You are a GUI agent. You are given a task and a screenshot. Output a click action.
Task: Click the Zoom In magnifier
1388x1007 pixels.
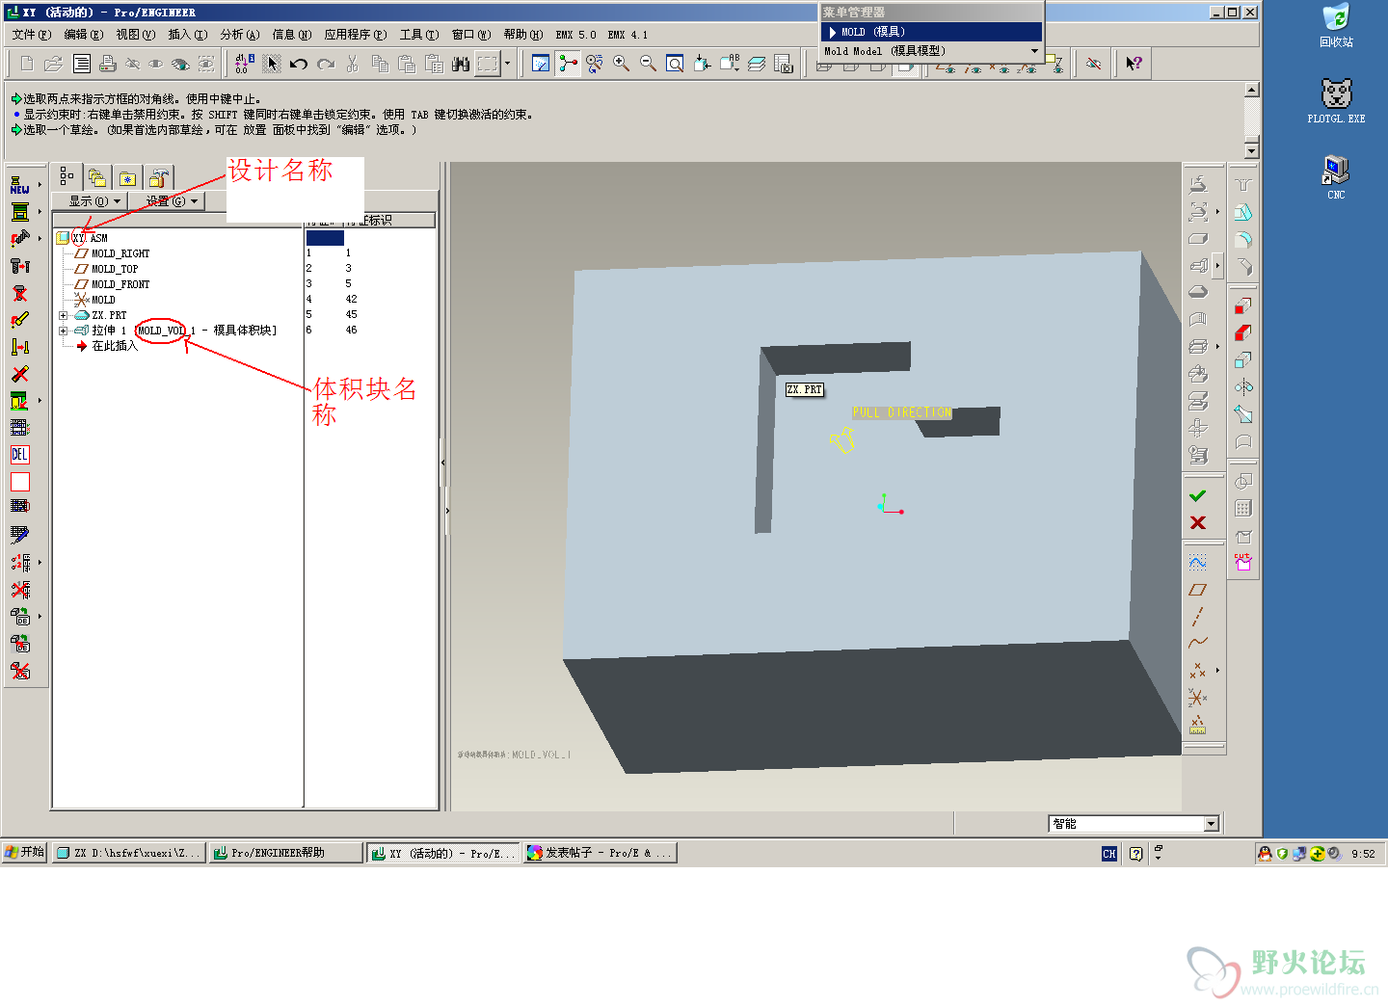pyautogui.click(x=622, y=64)
